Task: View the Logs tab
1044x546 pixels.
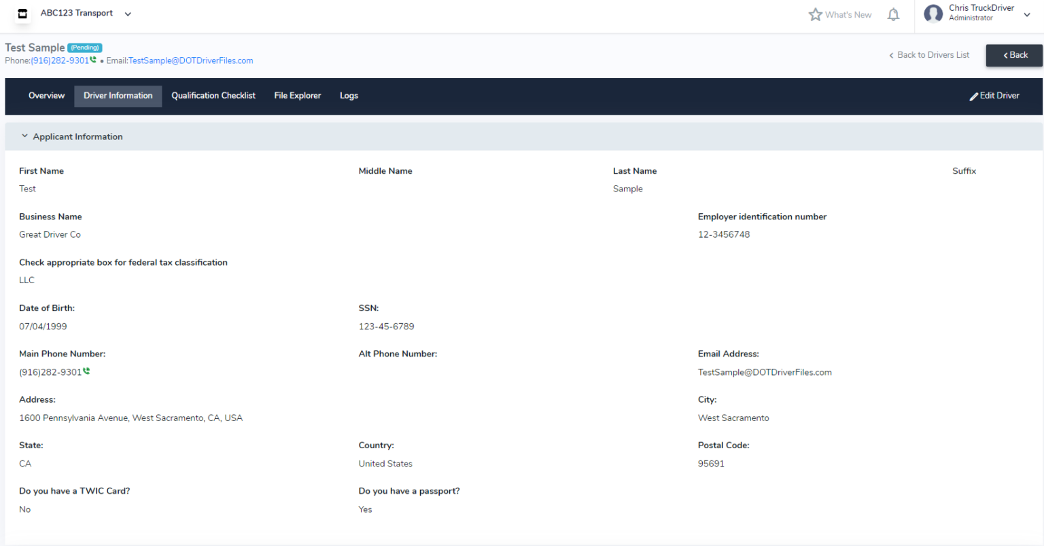Action: [x=349, y=96]
